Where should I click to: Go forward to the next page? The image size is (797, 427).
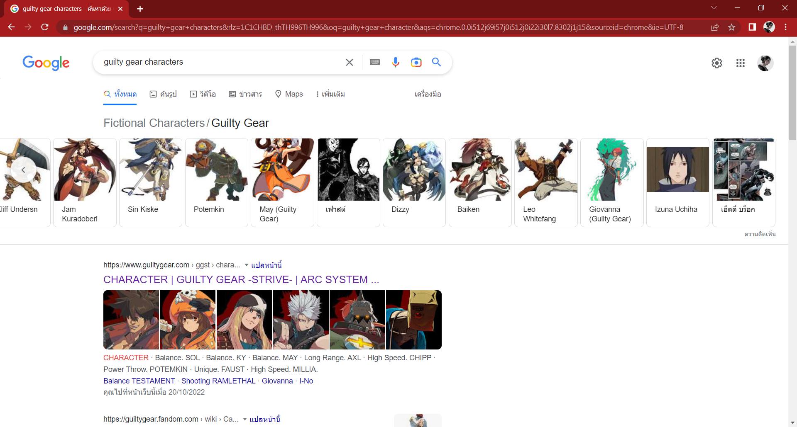click(28, 27)
